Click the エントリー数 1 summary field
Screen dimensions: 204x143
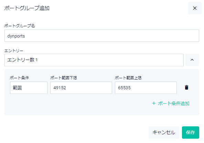click(x=94, y=60)
